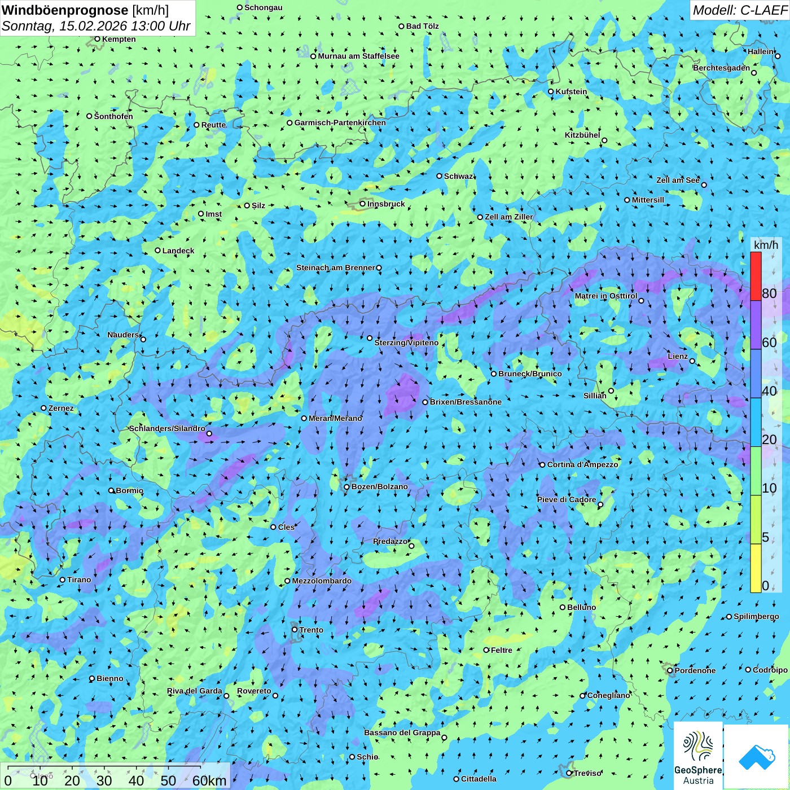Click the Berchtesgaden label
The height and width of the screenshot is (790, 790).
(722, 68)
